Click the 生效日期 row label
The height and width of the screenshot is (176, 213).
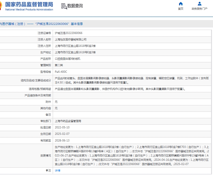tap(46, 134)
